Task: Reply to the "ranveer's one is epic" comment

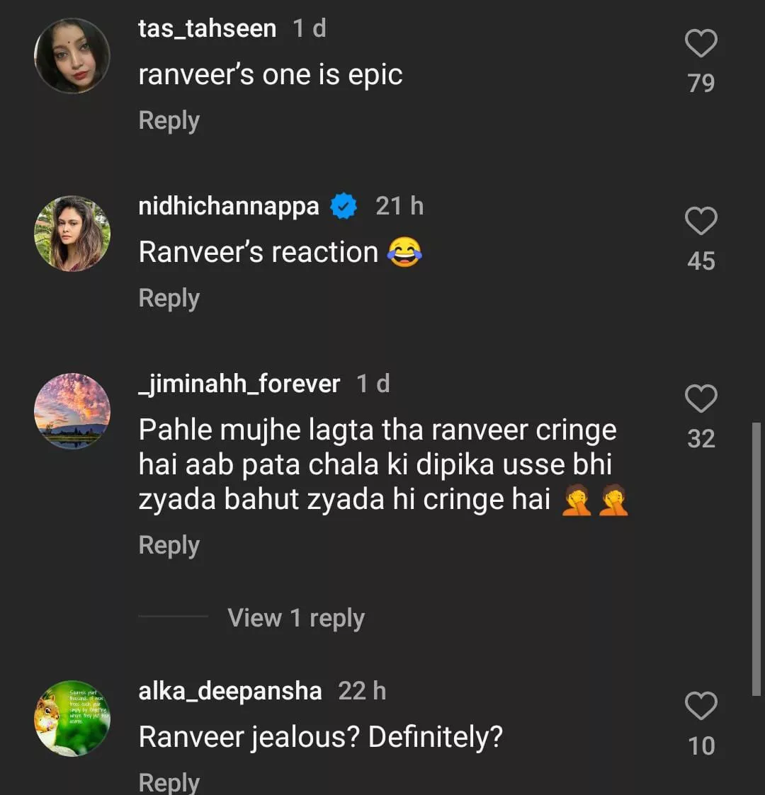Action: point(169,120)
